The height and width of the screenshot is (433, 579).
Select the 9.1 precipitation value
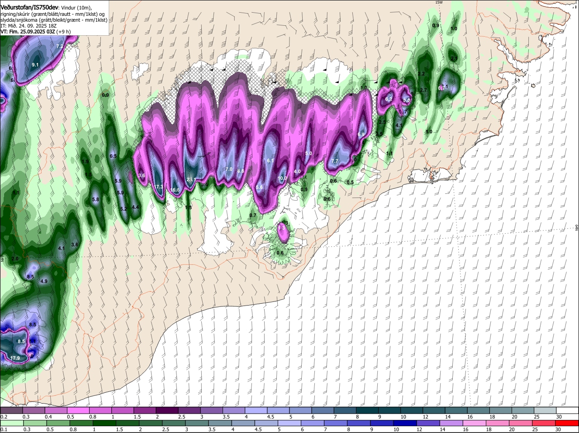click(x=35, y=65)
